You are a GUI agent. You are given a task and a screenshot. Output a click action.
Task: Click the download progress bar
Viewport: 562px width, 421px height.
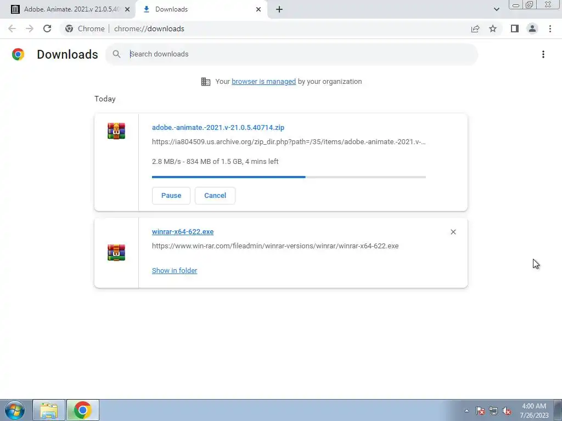click(x=289, y=177)
